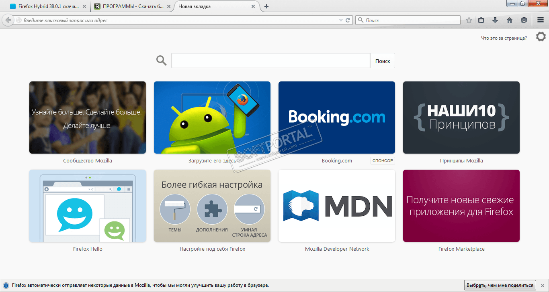
Task: Dismiss the data sharing notification bar
Action: [x=543, y=286]
